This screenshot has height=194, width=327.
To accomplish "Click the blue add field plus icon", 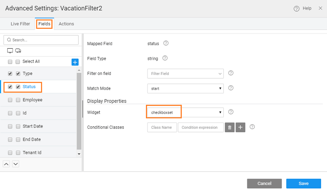I will click(75, 62).
